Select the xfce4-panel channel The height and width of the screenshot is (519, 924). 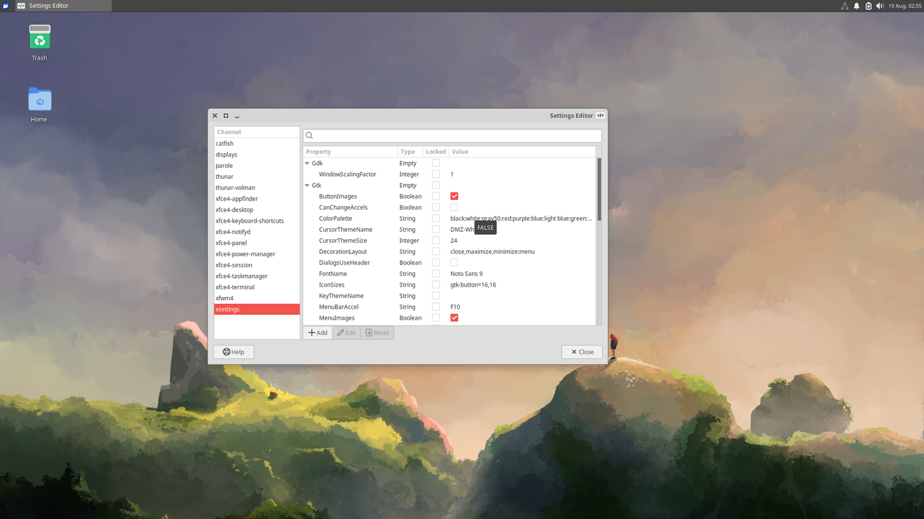[x=257, y=243]
